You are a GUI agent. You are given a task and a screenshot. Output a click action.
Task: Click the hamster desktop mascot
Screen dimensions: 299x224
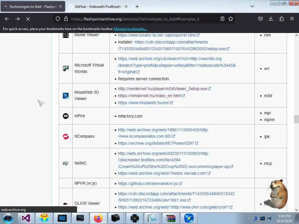click(x=278, y=194)
